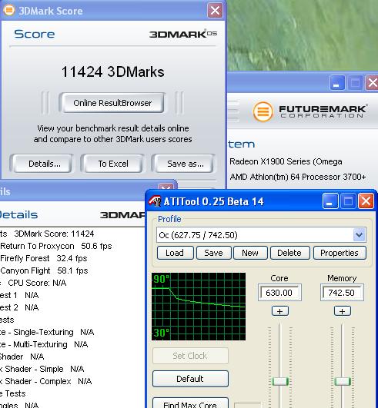This screenshot has width=378, height=408.
Task: Open the Online ResultBrowser
Action: 112,103
